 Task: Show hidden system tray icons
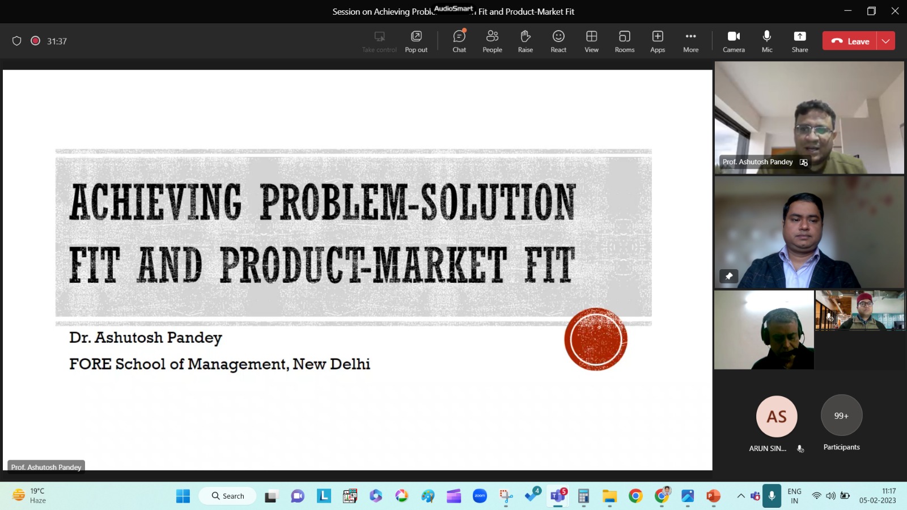740,496
